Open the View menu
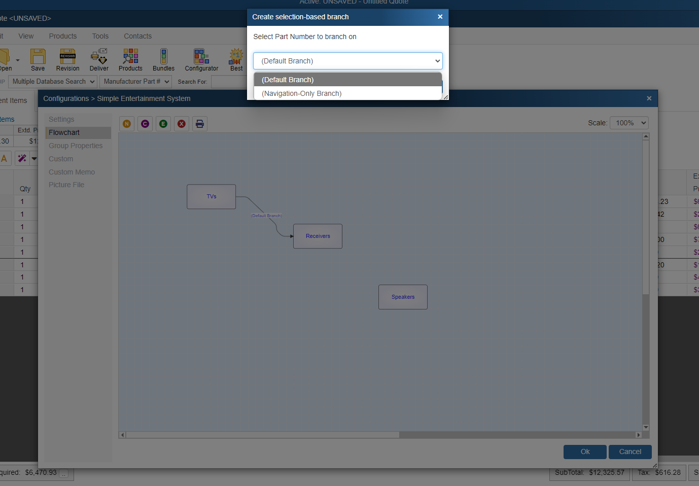Viewport: 699px width, 486px height. point(26,36)
